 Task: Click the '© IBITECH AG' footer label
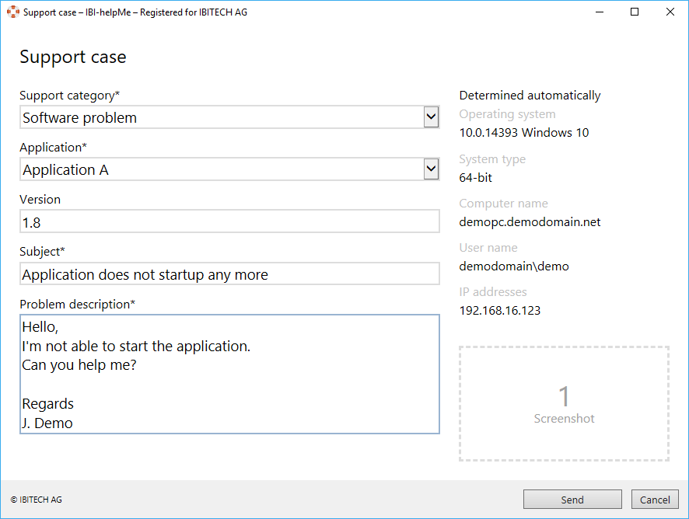tap(37, 500)
